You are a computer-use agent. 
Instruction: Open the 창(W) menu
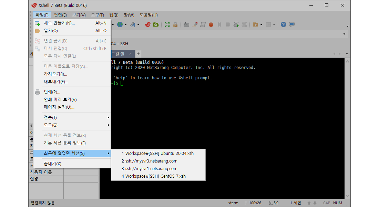click(x=129, y=15)
